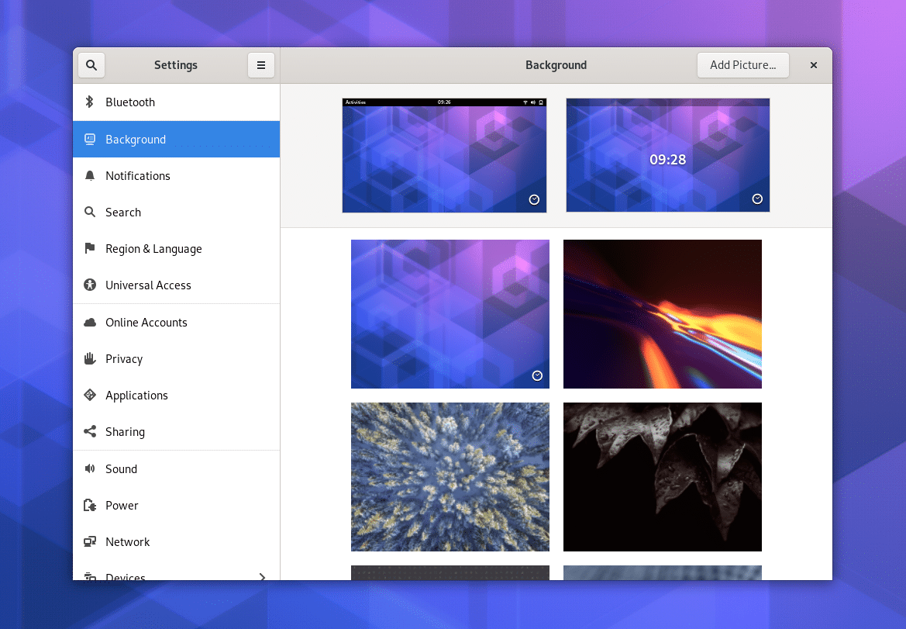Choose the snowy forest wallpaper thumbnail
Image resolution: width=906 pixels, height=629 pixels.
point(450,476)
